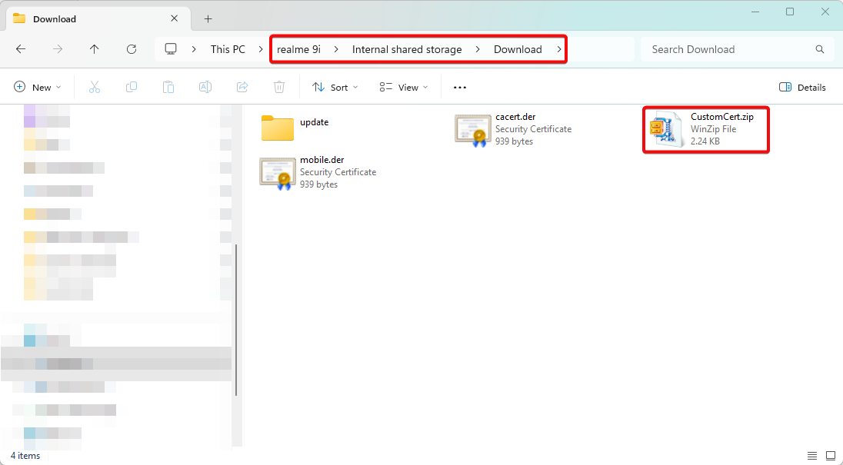Open See more three-dots menu
The image size is (843, 465).
point(460,88)
